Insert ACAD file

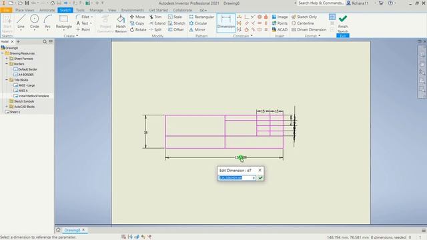[x=280, y=29]
